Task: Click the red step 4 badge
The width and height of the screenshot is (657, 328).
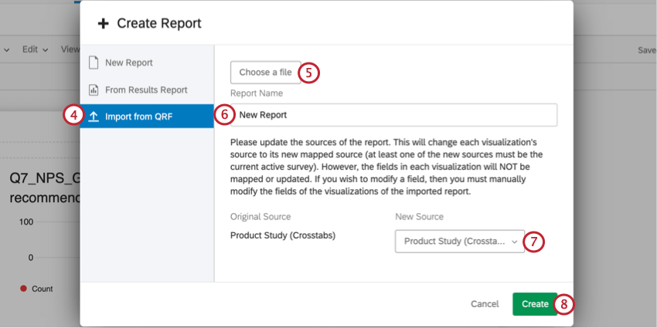Action: tap(73, 116)
